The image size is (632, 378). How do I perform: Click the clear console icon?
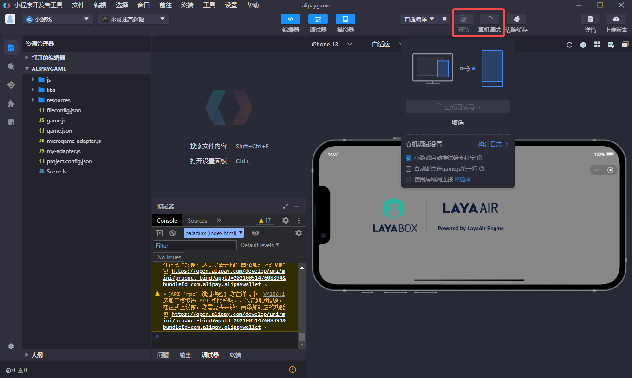coord(172,233)
